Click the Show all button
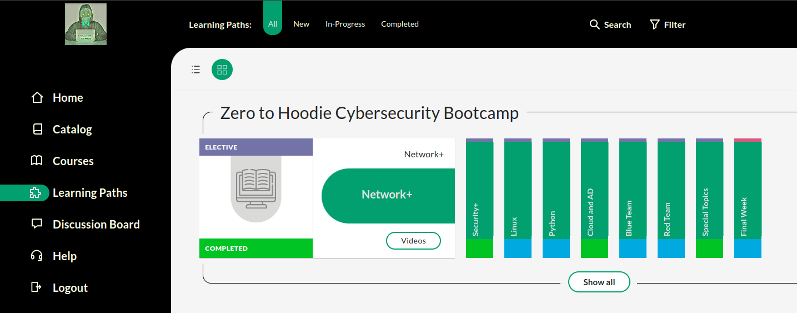 [x=599, y=282]
